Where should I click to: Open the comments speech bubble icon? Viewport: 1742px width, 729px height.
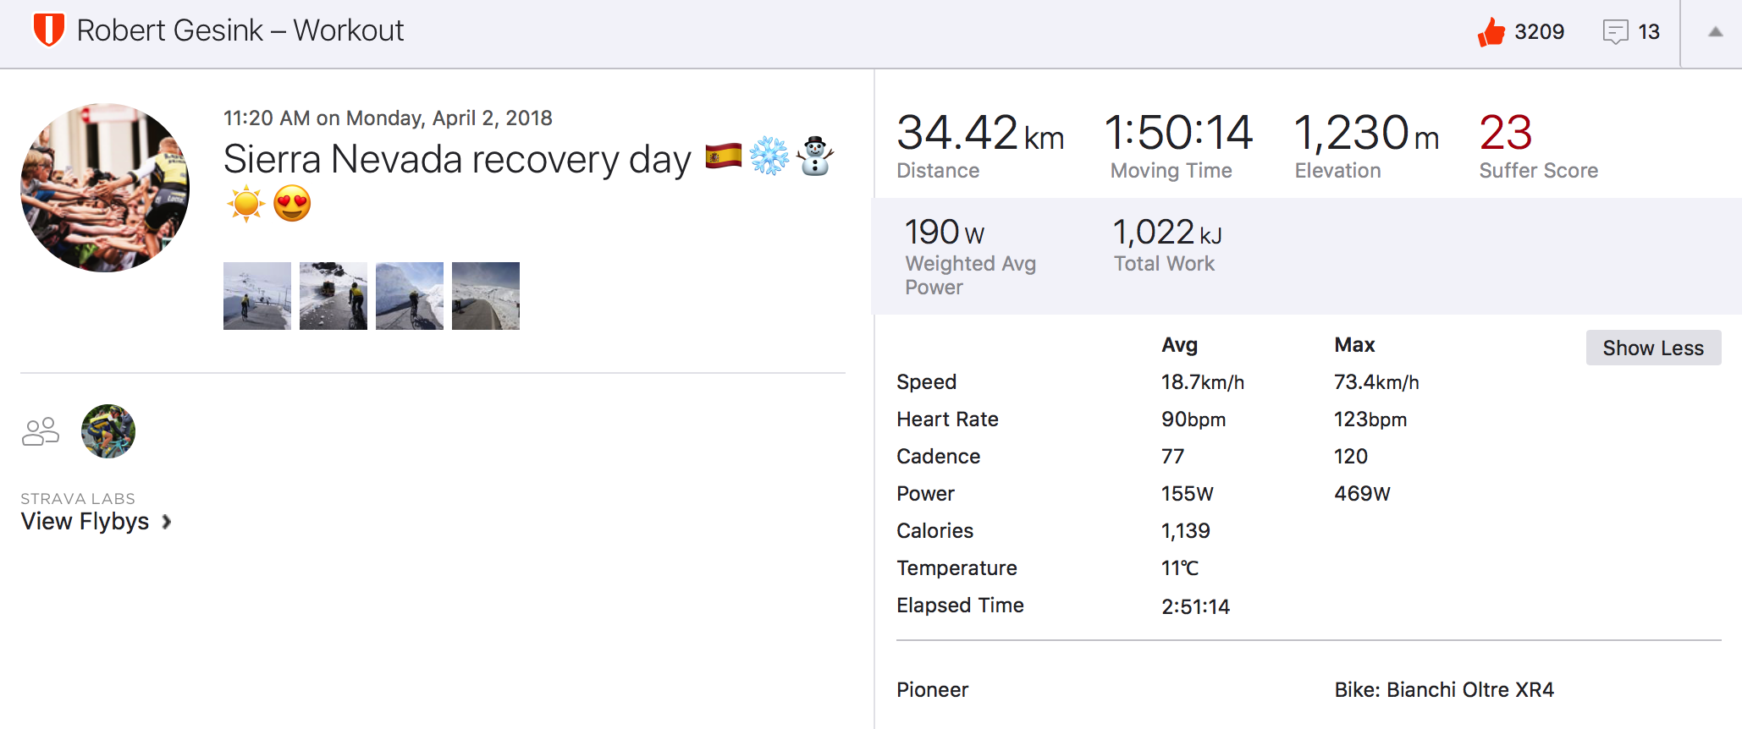pyautogui.click(x=1615, y=32)
